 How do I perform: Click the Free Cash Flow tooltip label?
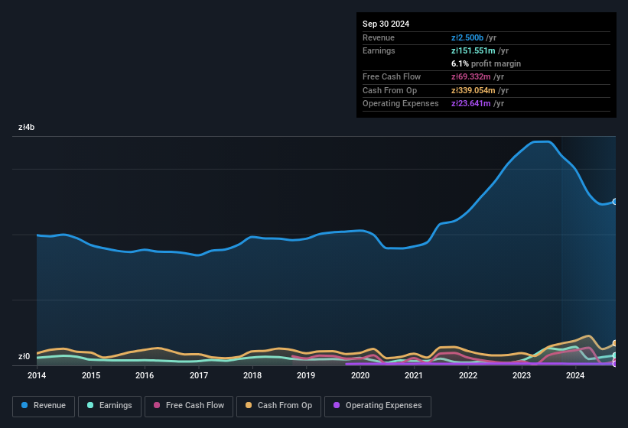coord(392,76)
